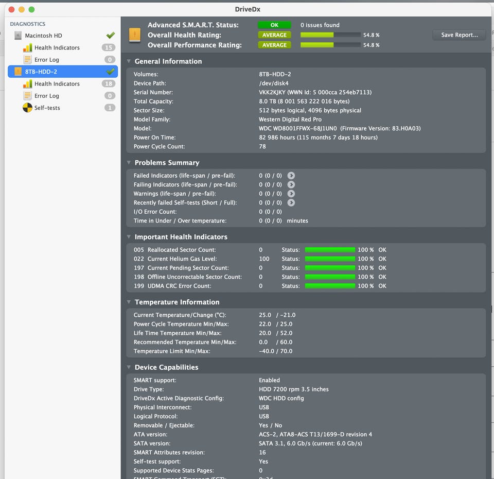
Task: Click the Self-tests count badge
Action: [110, 108]
